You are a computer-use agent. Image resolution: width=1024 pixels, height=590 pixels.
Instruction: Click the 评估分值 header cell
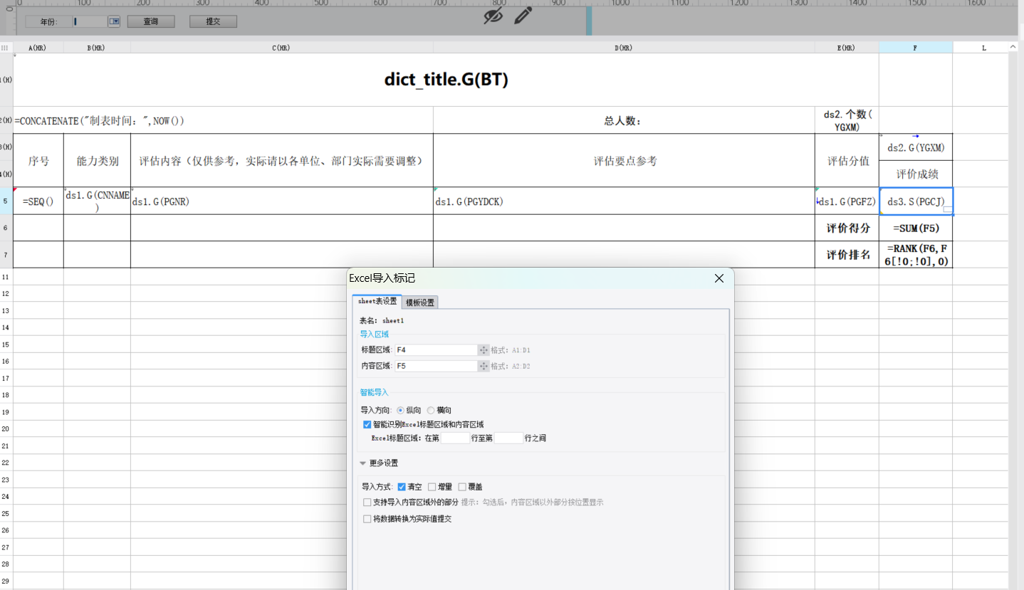pos(847,161)
